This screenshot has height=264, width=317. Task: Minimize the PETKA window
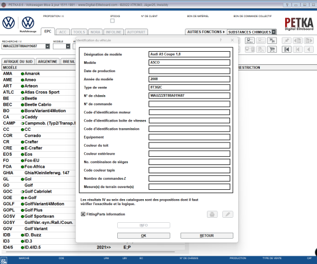(x=296, y=5)
